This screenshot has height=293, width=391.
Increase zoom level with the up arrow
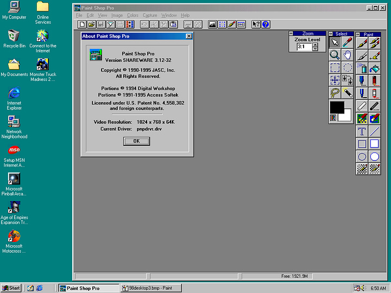(x=315, y=45)
